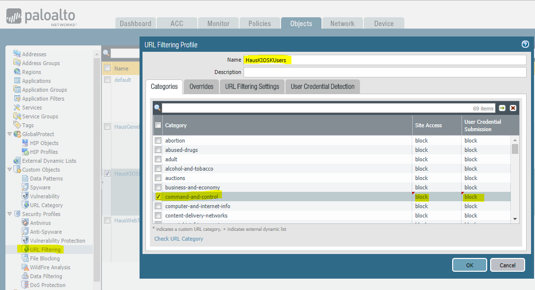Open the User Credential Detection tab

click(322, 86)
